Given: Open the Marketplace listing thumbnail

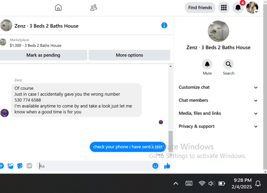Looking at the screenshot, I should pyautogui.click(x=3, y=42).
